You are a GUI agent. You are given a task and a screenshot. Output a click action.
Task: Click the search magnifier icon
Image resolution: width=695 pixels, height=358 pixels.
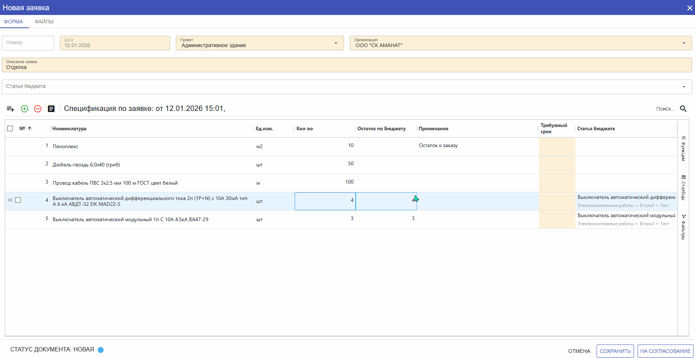tap(683, 109)
